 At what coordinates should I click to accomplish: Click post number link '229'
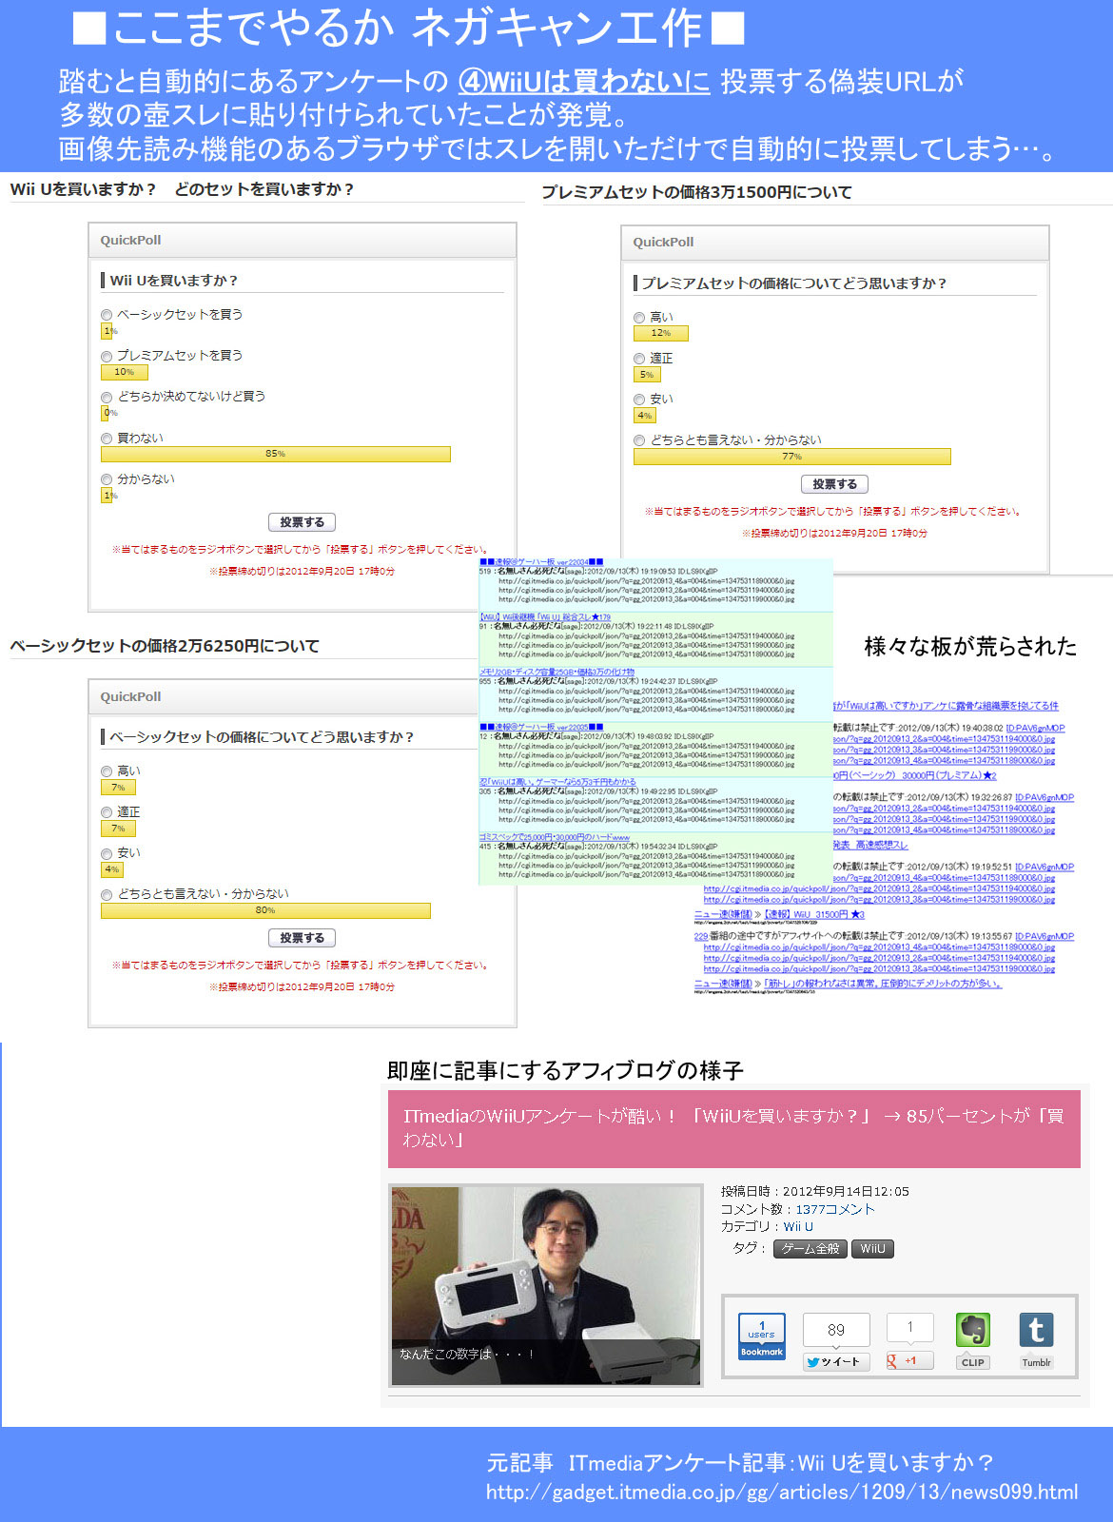701,936
